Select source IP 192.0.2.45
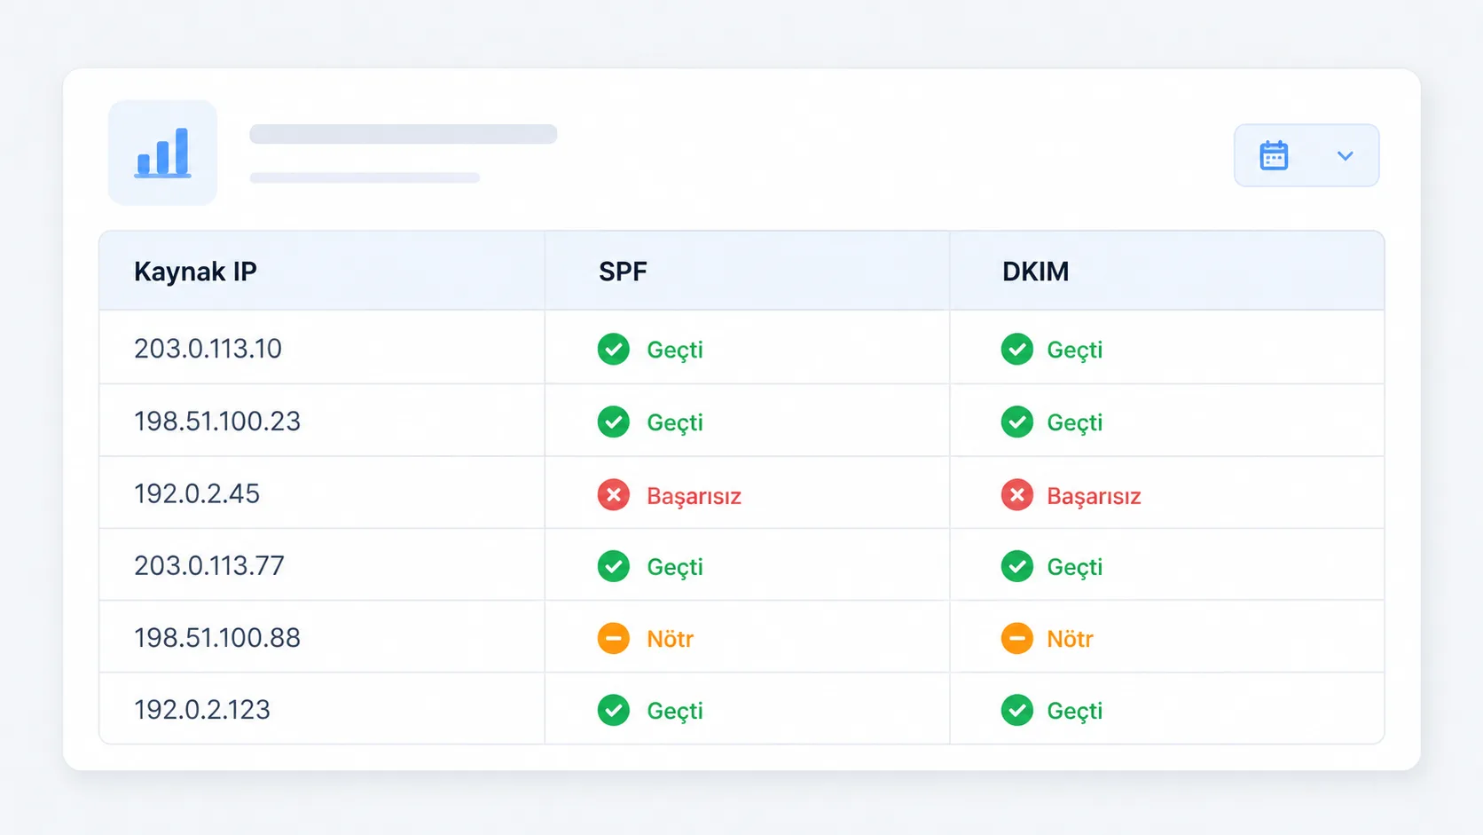 coord(197,493)
